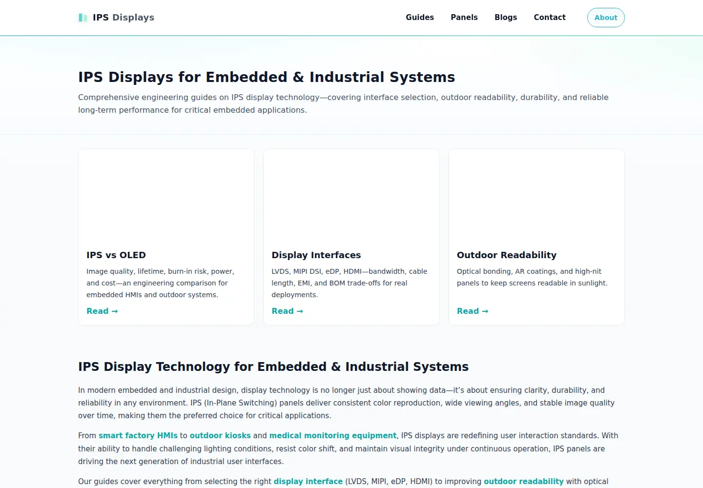The image size is (703, 488).
Task: Go to the Panels nav link
Action: pos(464,18)
